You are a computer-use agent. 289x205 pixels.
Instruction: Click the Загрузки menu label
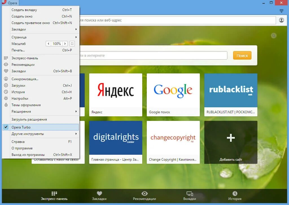coord(18,86)
